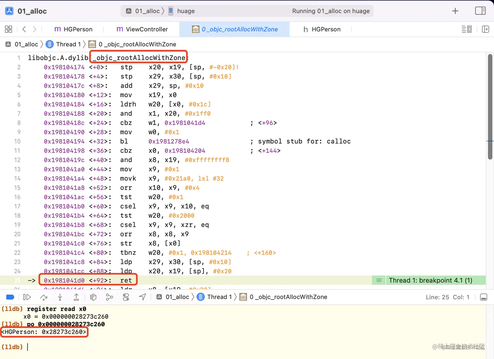Click the address 0x198104174 on line 2
494x359 pixels.
(64, 67)
